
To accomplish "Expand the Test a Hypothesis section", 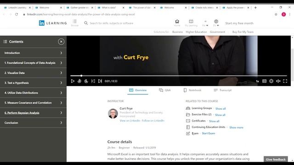I will click(33, 82).
